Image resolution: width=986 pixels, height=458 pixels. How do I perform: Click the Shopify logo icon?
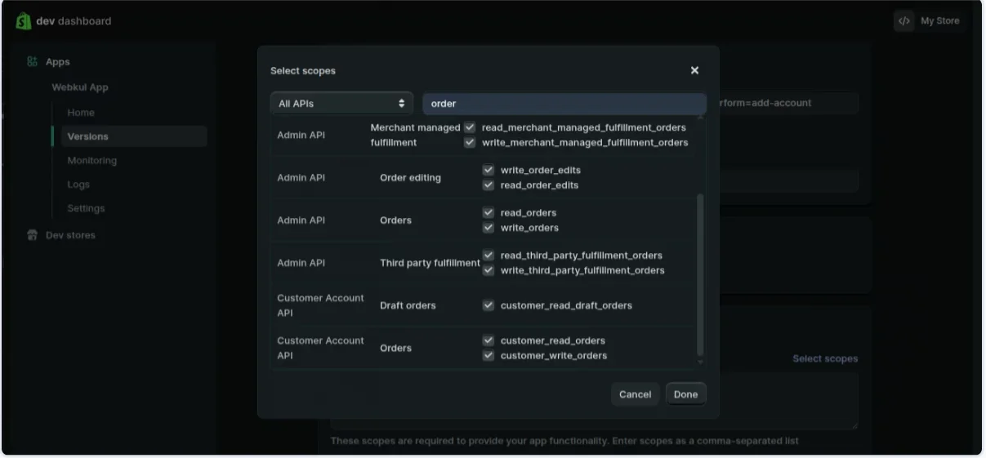tap(24, 21)
